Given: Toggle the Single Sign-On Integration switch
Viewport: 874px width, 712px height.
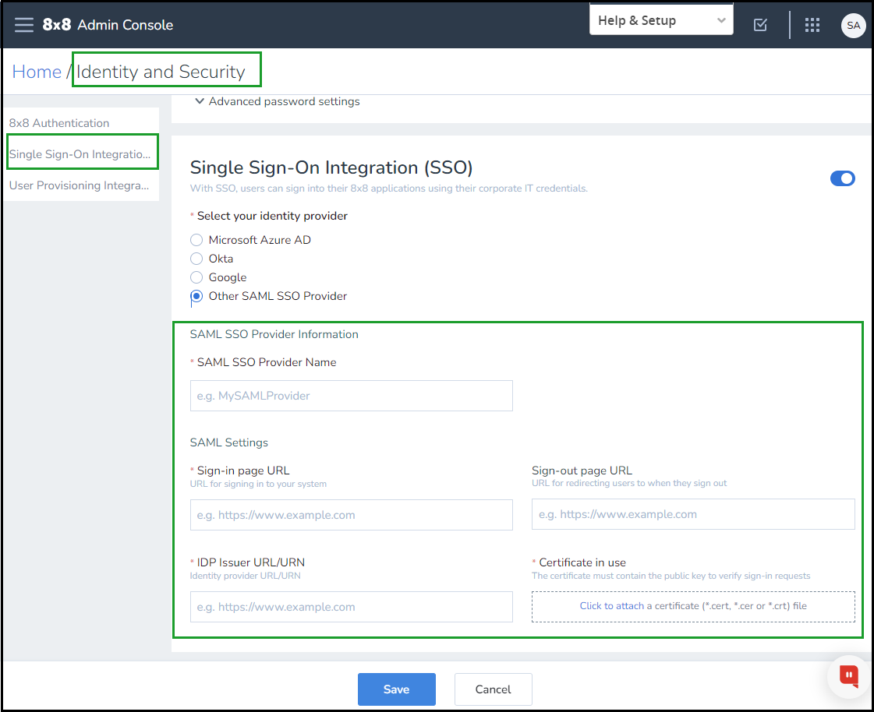Looking at the screenshot, I should point(842,178).
